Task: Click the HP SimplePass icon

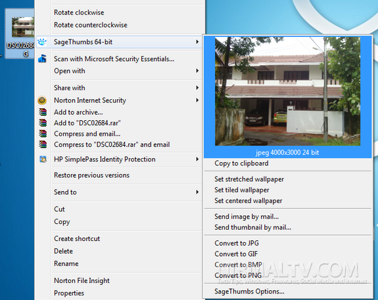Action: (43, 159)
